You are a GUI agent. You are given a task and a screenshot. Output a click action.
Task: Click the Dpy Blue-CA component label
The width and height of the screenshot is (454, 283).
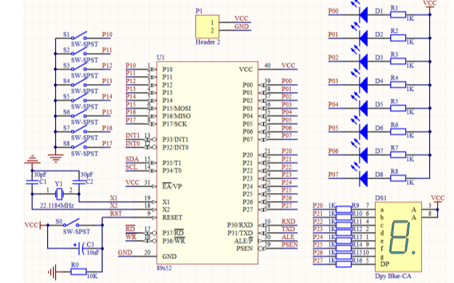pos(393,276)
